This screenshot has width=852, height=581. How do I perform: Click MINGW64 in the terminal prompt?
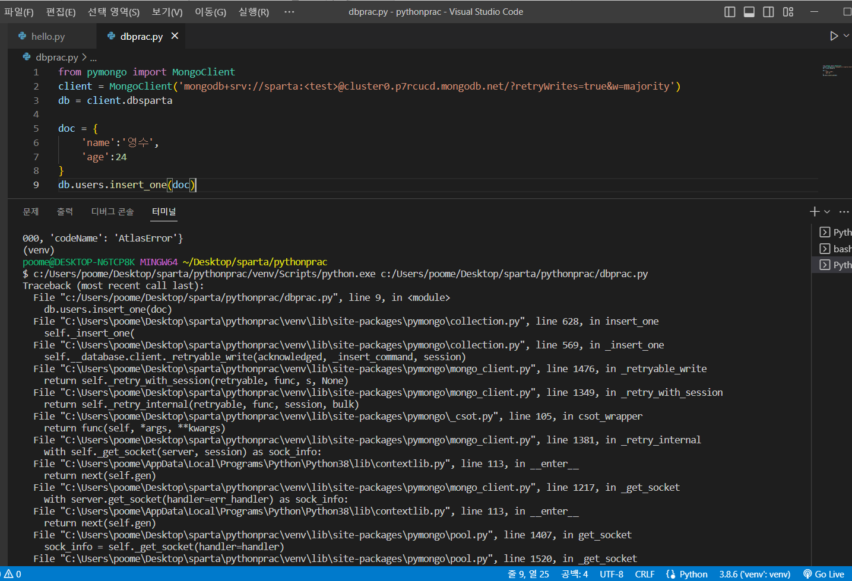159,262
